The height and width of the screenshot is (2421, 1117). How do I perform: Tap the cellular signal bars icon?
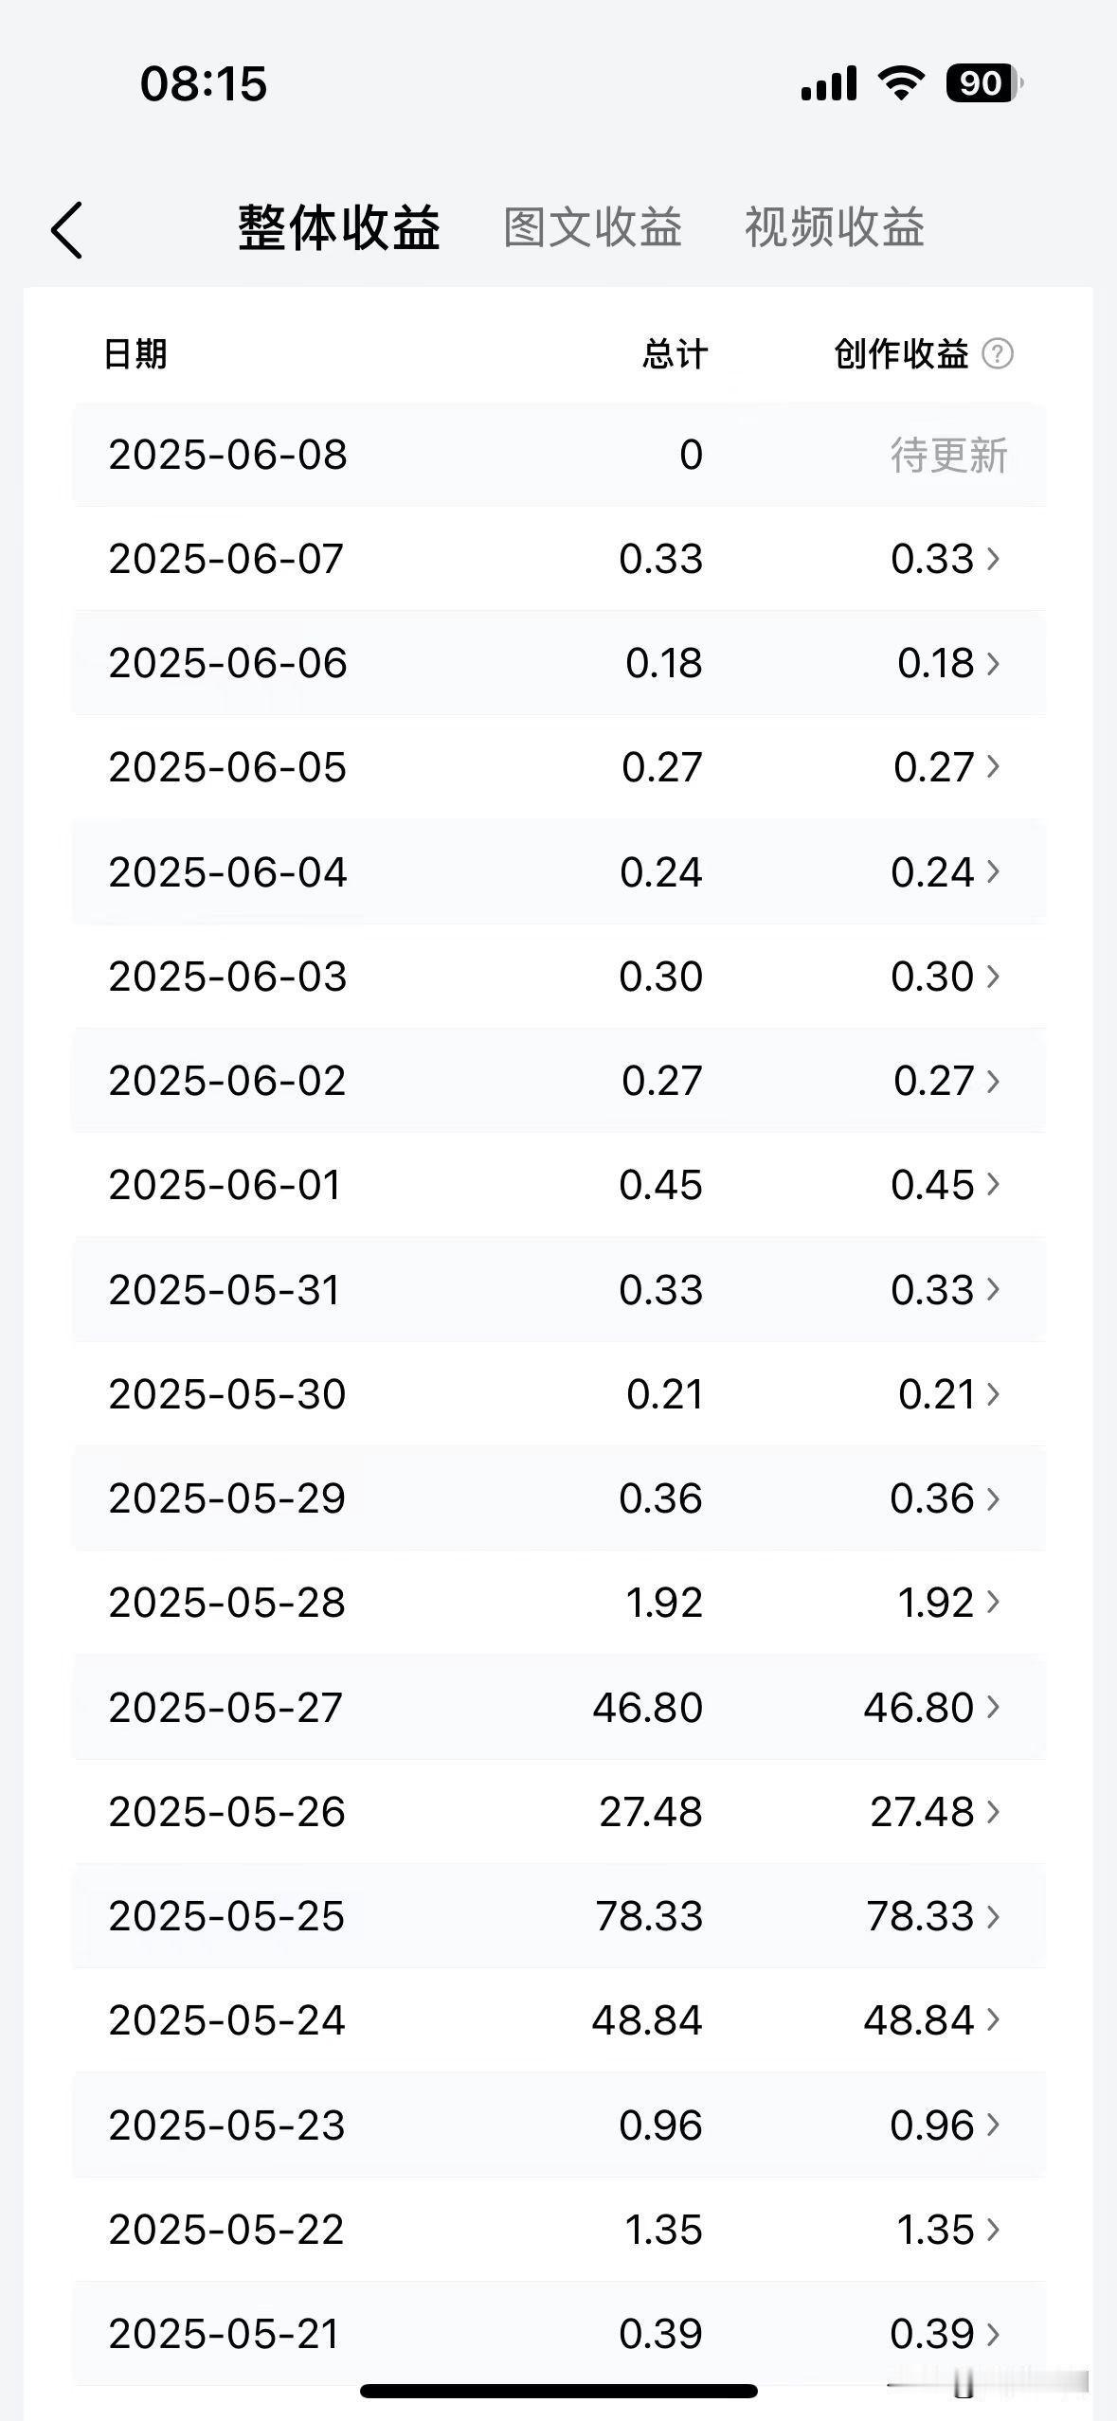[x=829, y=83]
